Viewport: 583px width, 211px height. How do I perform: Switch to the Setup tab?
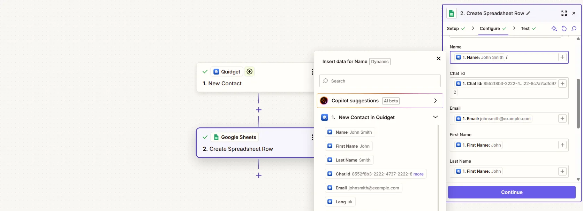click(x=453, y=29)
